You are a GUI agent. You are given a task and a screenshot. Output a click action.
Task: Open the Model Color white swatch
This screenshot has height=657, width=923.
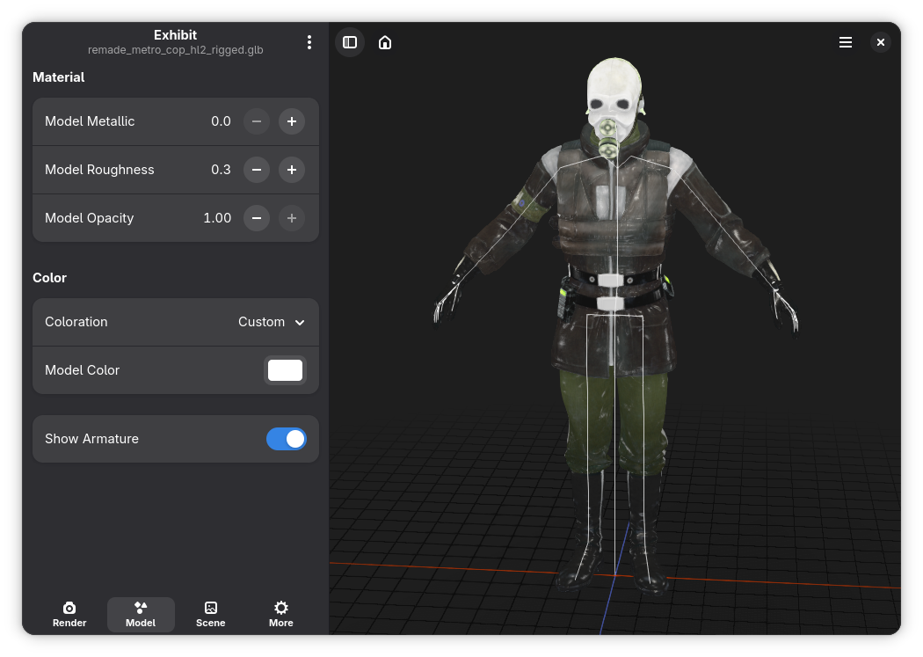click(x=286, y=370)
